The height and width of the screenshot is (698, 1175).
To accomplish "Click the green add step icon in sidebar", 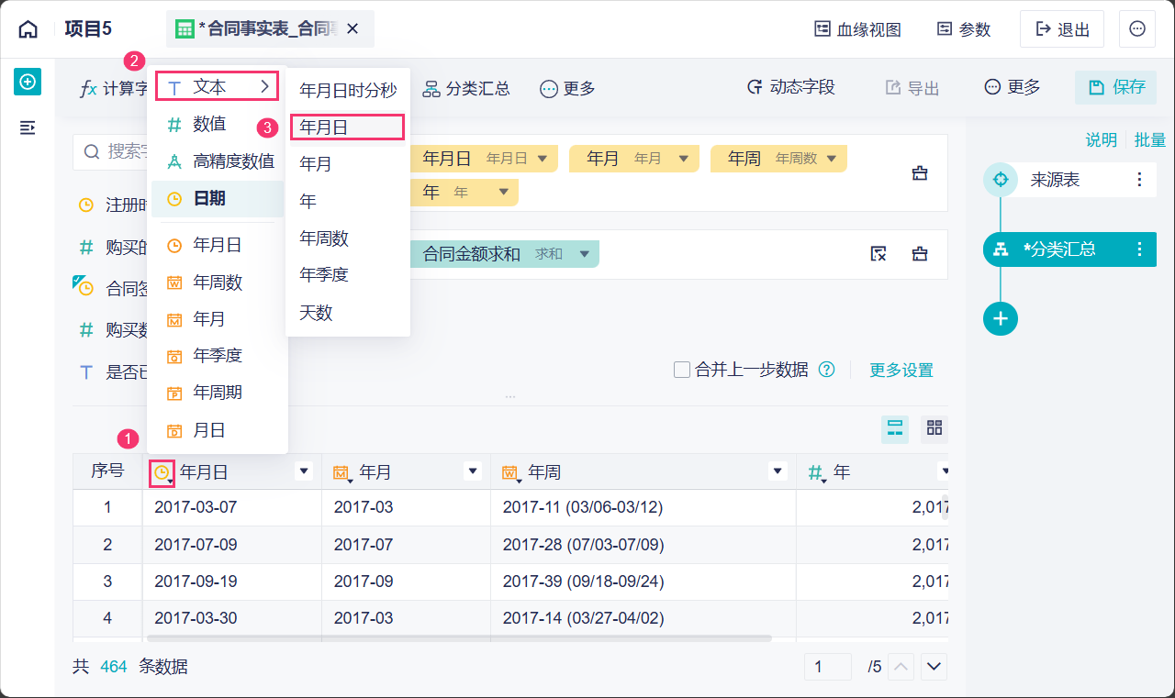I will 28,82.
